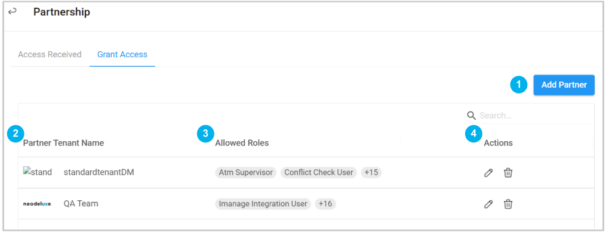Click the neodeluxe logo in QA Team row

[x=38, y=203]
